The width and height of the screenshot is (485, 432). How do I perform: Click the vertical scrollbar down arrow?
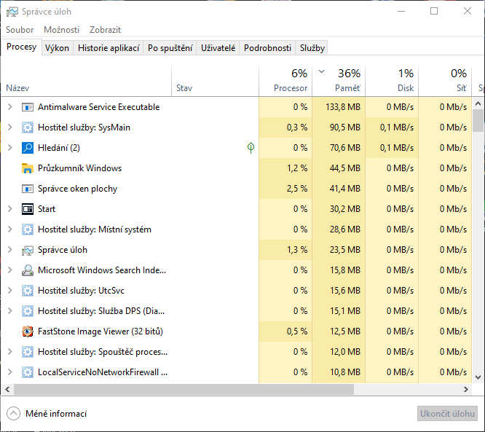(478, 377)
